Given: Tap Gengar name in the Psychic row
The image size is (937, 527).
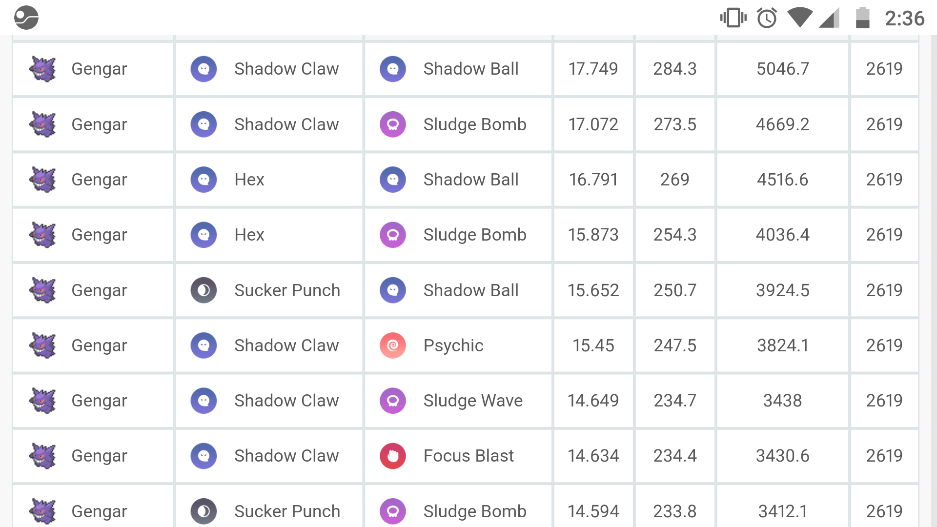Looking at the screenshot, I should click(99, 345).
